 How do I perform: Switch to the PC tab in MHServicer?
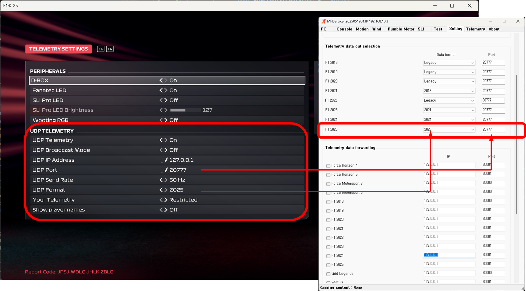click(x=324, y=29)
